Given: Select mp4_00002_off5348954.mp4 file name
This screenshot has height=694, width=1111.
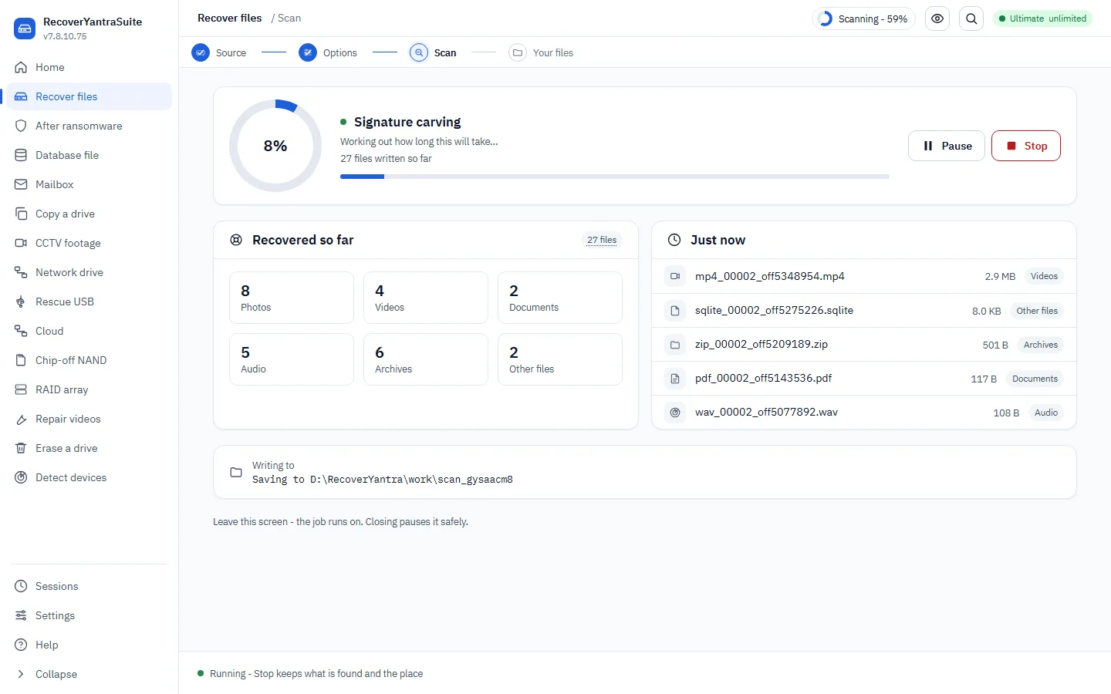Looking at the screenshot, I should pos(770,276).
